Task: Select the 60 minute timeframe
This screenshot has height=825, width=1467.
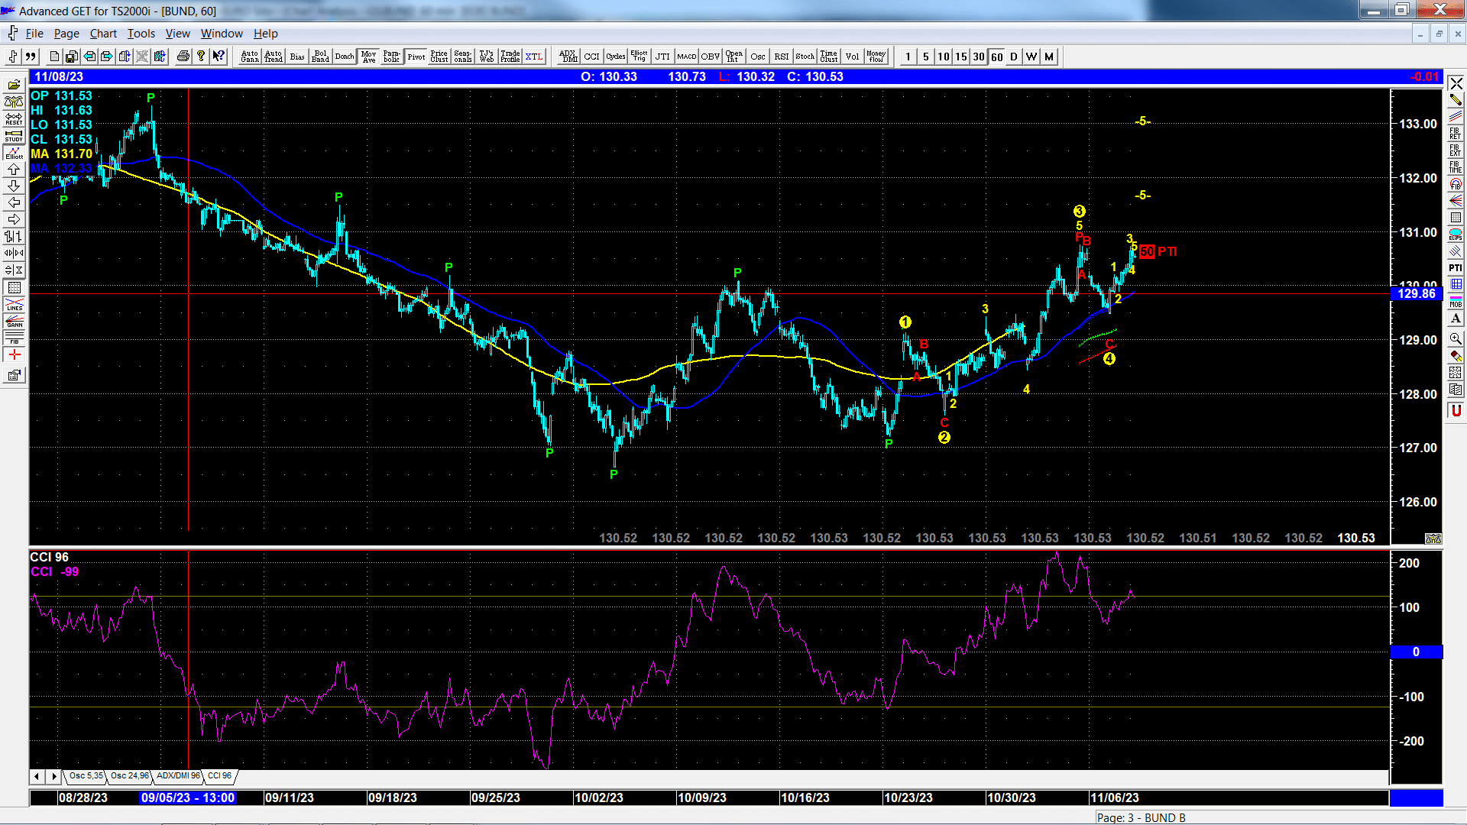Action: [996, 57]
